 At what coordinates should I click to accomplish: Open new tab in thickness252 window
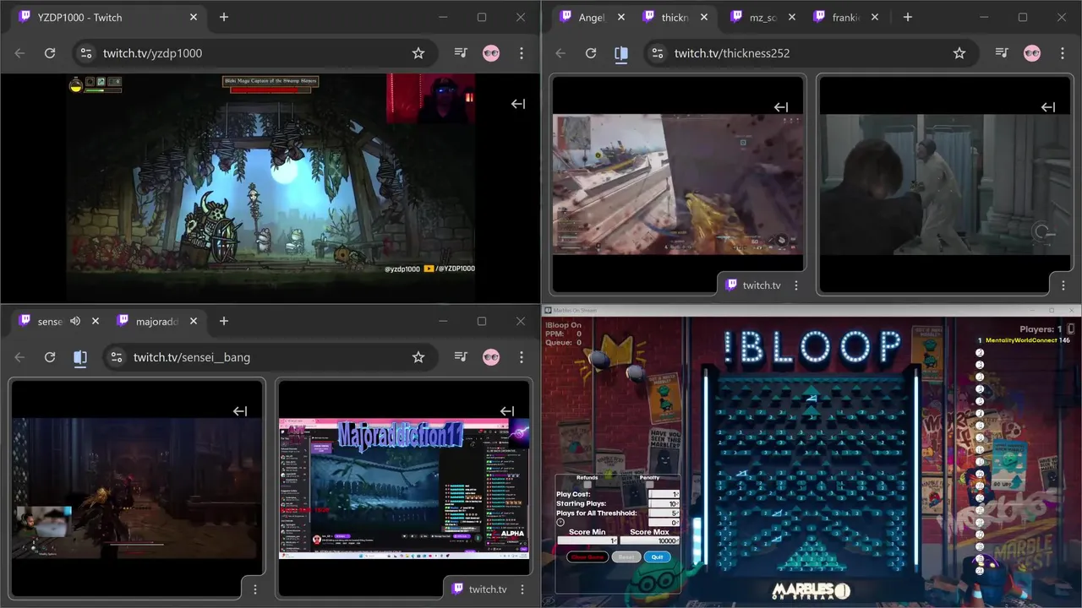[907, 17]
